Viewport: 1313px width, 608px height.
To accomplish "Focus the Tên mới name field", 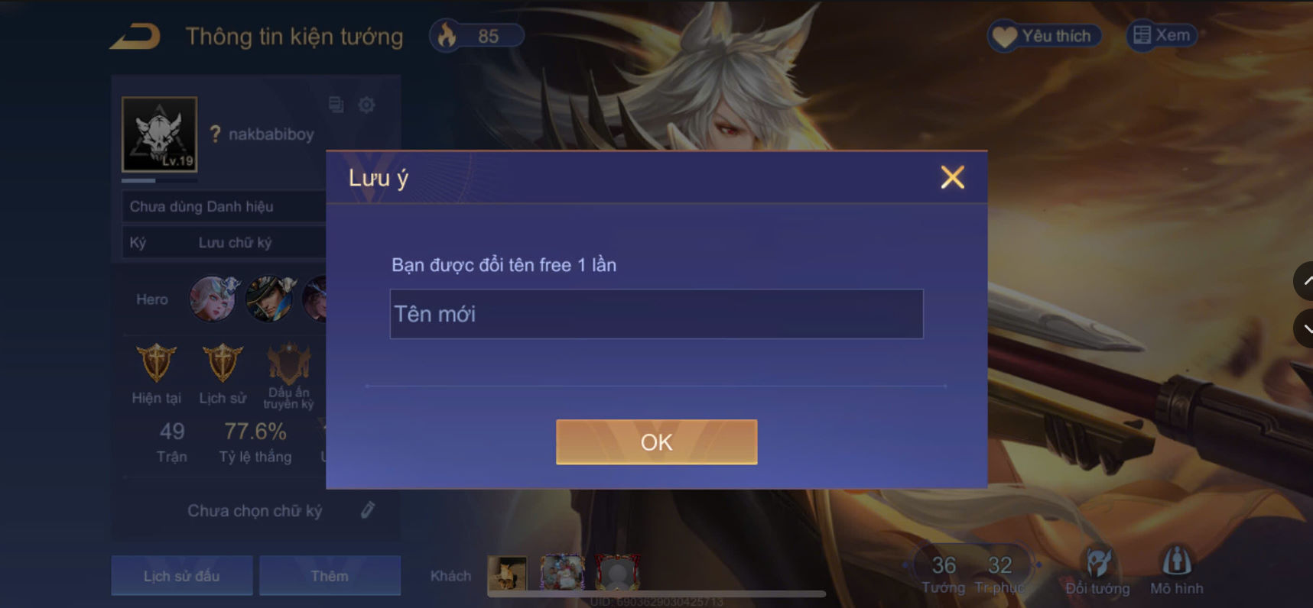I will pyautogui.click(x=656, y=314).
